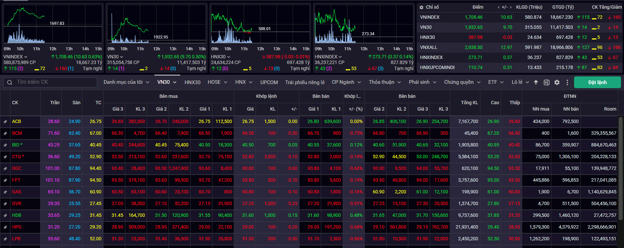Viewport: 624px width, 248px height.
Task: Click the search magnifier icon
Action: [x=10, y=82]
